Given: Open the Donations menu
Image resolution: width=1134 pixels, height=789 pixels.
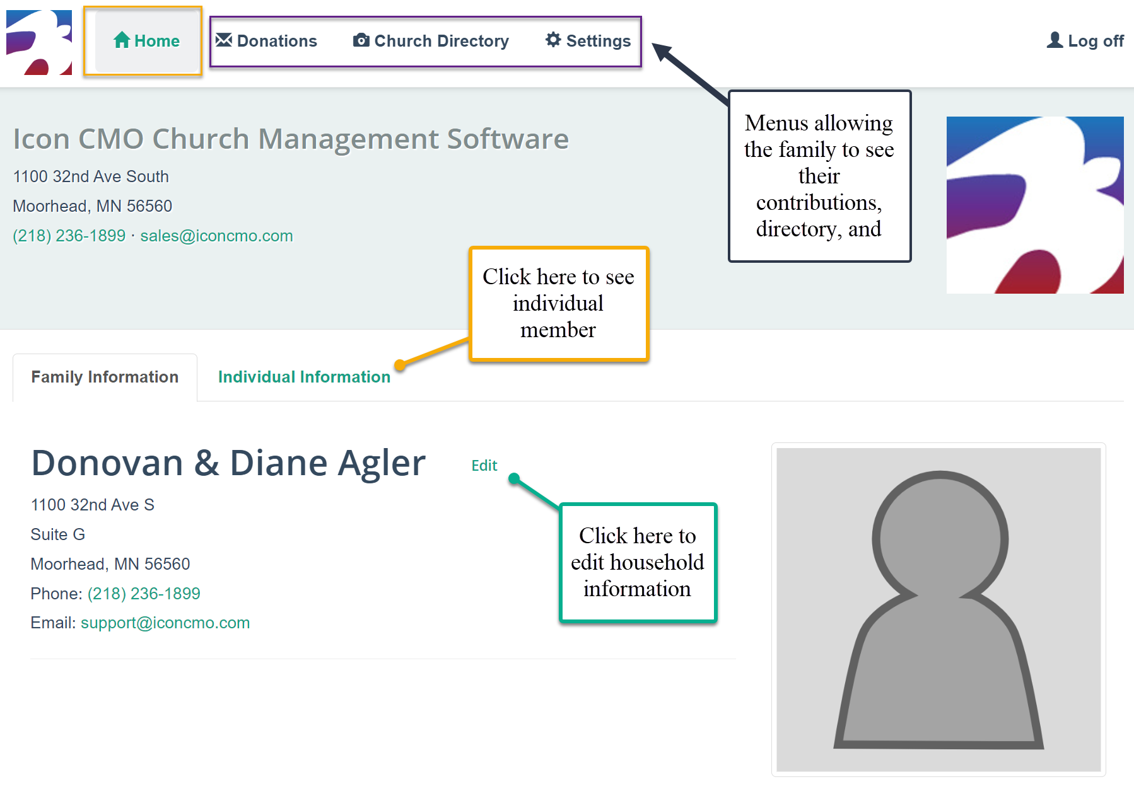Looking at the screenshot, I should click(266, 41).
